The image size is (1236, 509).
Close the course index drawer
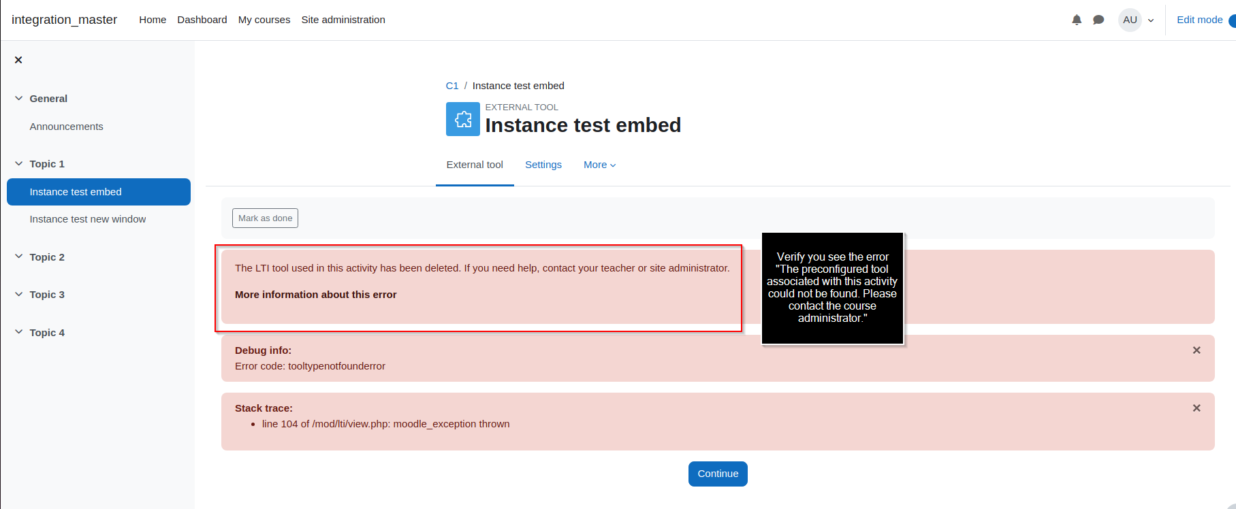(18, 60)
